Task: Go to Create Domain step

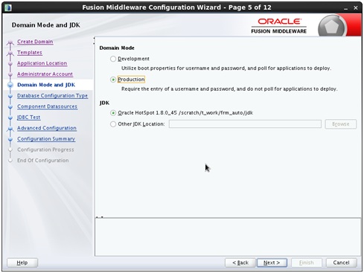Action: (35, 42)
